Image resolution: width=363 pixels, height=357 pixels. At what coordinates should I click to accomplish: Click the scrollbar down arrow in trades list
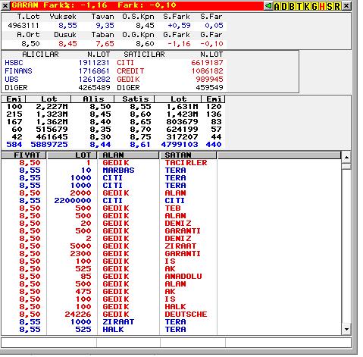[x=346, y=329]
